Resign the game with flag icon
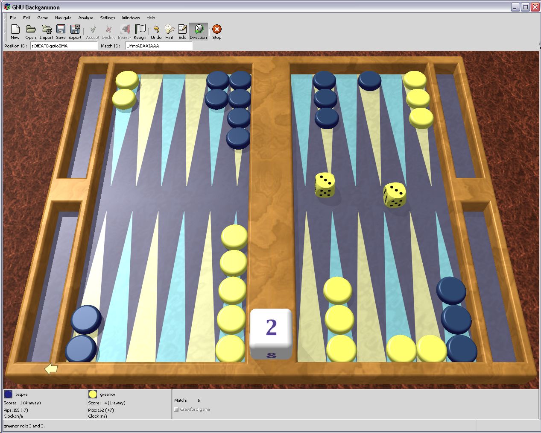Screen dimensions: 541x433 point(140,32)
